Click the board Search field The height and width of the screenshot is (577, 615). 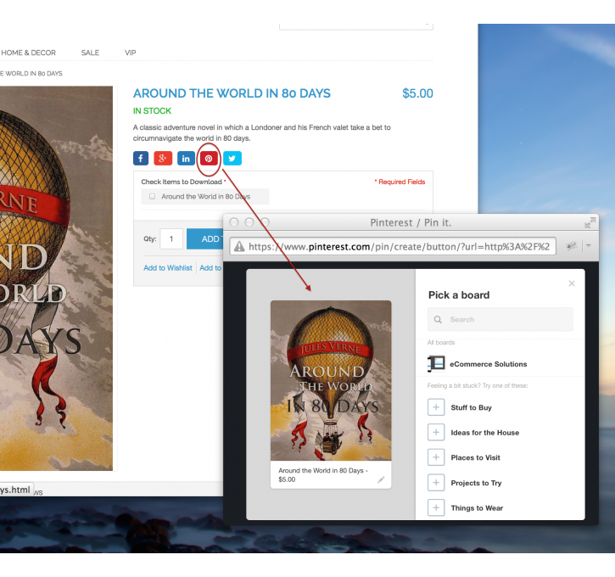500,319
